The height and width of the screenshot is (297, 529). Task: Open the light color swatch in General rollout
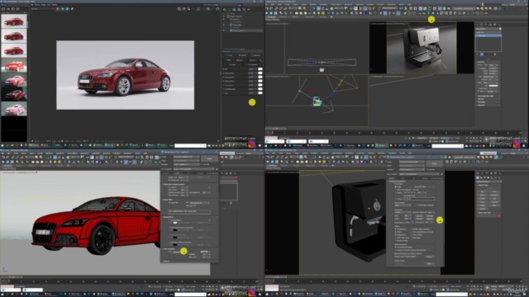pos(493,86)
